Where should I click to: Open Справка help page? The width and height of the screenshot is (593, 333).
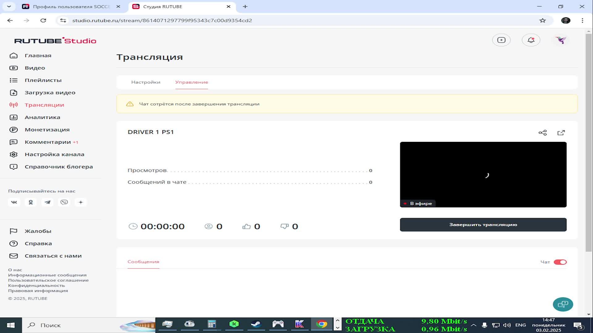point(38,243)
